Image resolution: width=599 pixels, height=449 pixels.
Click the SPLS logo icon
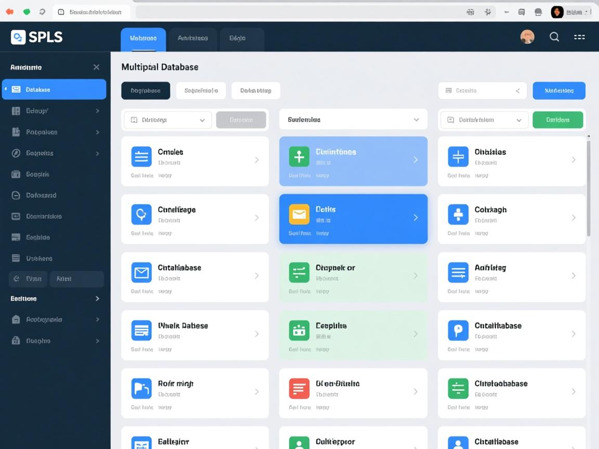coord(18,37)
